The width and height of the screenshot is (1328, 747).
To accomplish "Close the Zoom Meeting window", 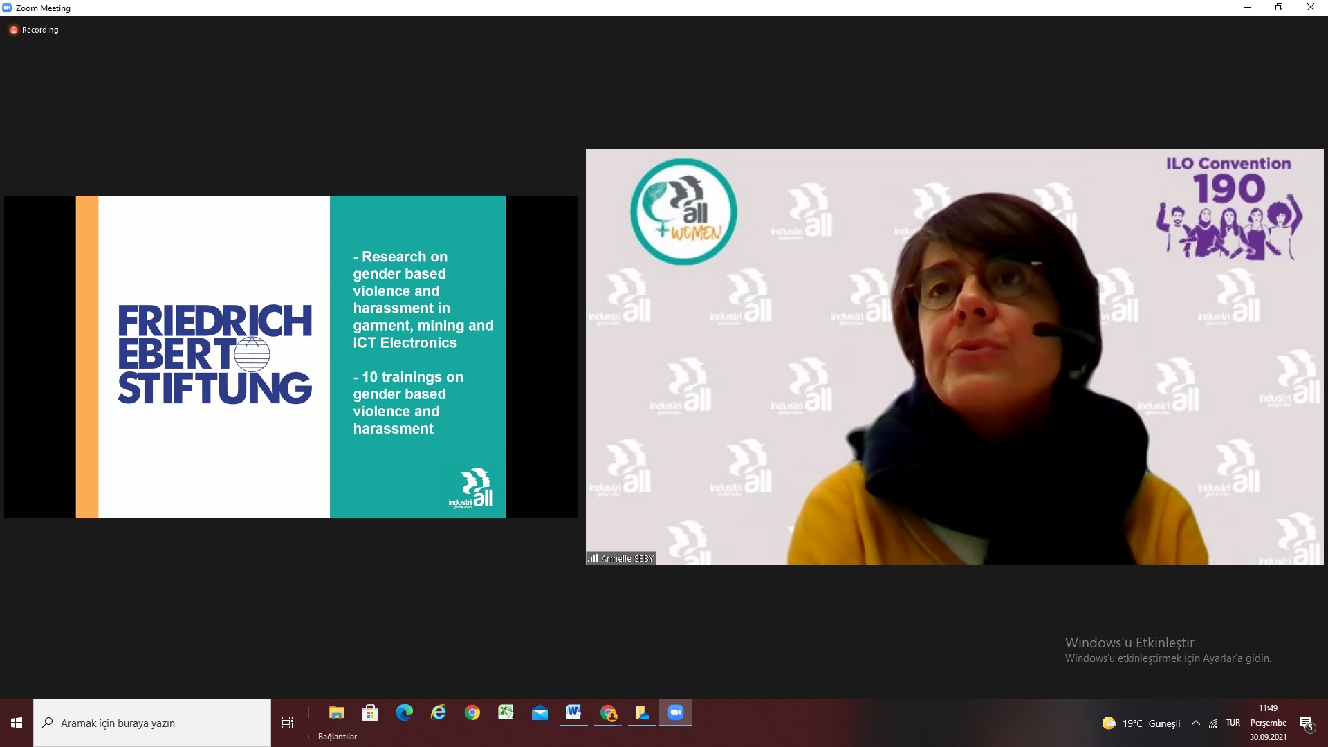I will pos(1311,8).
